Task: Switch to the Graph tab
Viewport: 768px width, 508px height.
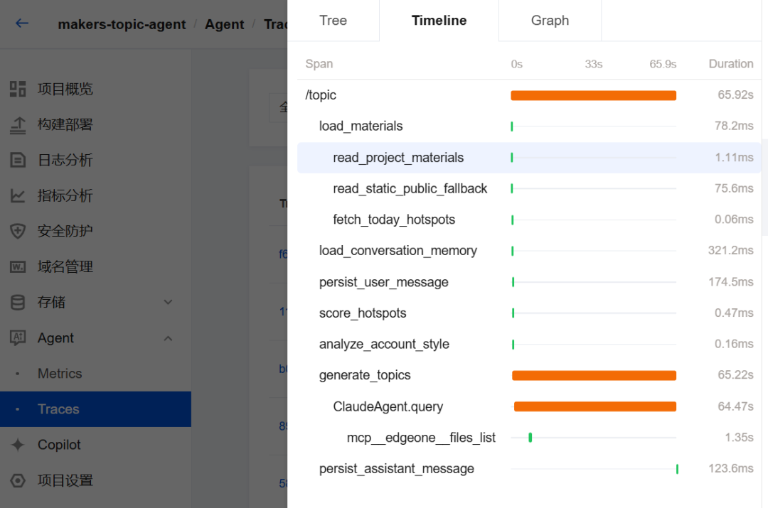Action: click(550, 21)
